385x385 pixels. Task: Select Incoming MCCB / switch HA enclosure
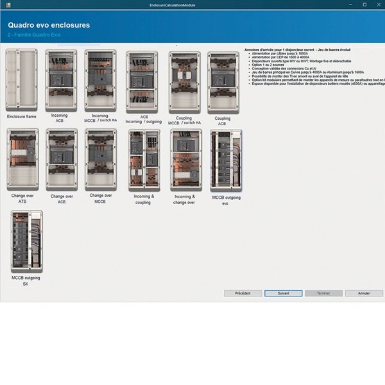(101, 81)
